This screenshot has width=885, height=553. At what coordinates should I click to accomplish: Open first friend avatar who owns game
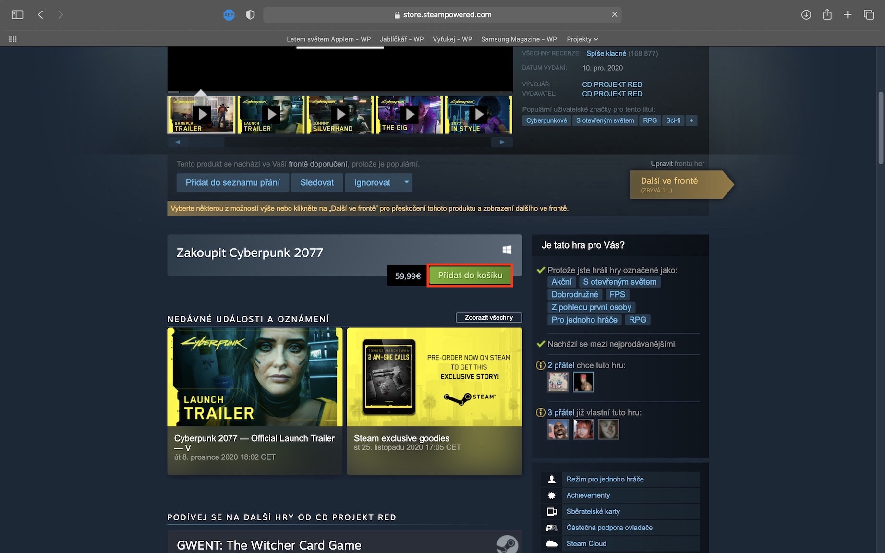pyautogui.click(x=558, y=429)
